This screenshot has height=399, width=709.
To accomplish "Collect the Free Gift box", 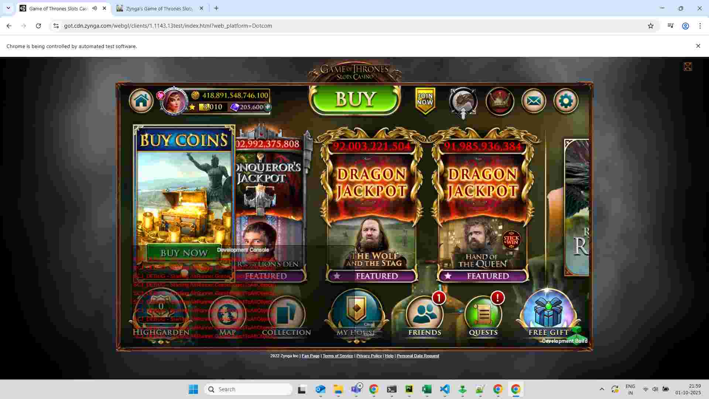I will (x=548, y=313).
